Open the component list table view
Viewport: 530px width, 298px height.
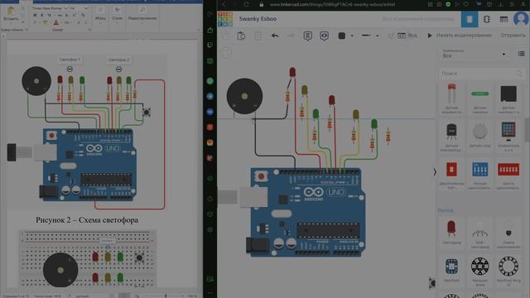(x=503, y=19)
